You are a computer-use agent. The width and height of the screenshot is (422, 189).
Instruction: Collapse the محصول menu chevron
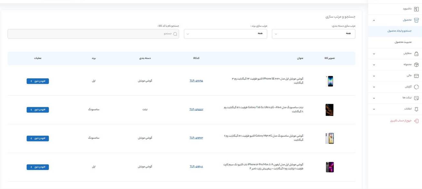point(374,20)
